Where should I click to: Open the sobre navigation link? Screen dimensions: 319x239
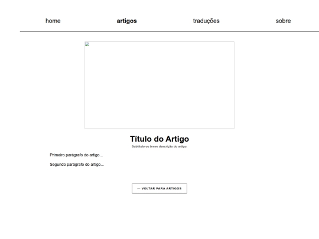[x=283, y=21]
